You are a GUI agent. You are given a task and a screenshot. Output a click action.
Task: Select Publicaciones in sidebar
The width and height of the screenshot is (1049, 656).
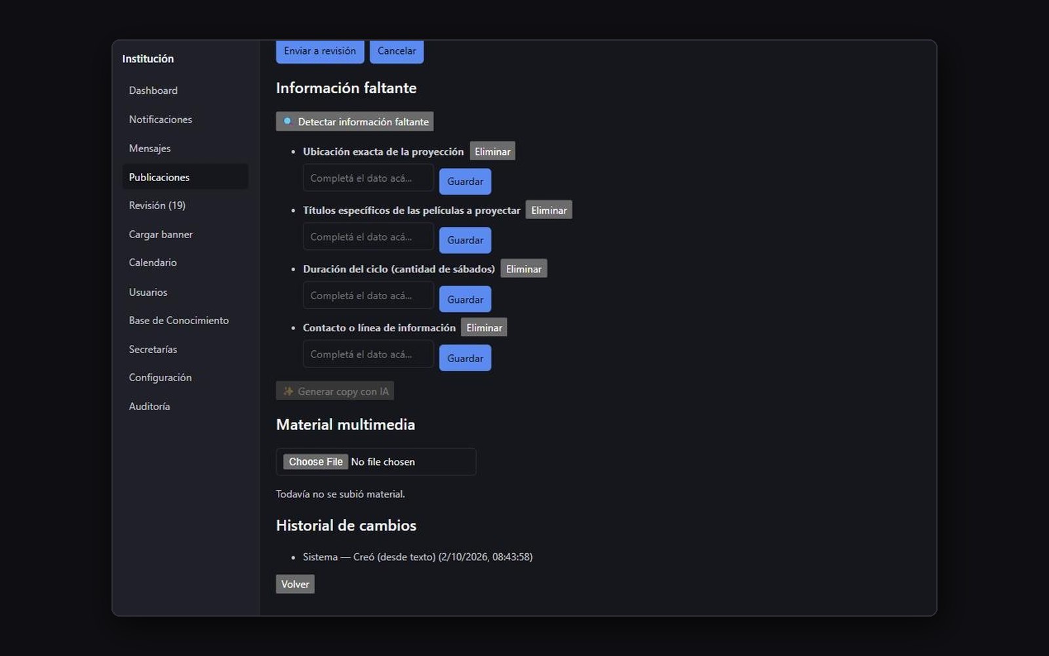point(185,177)
